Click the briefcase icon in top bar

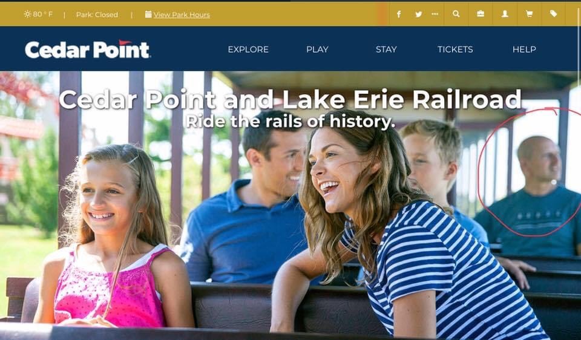480,14
